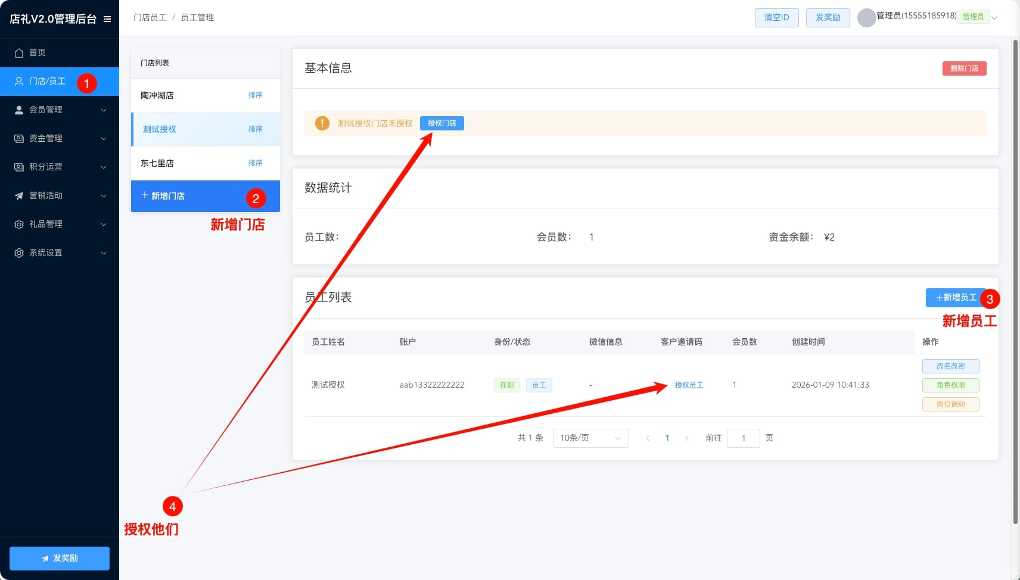This screenshot has height=580, width=1020.
Task: Click the home icon beside 首页
Action: point(19,53)
